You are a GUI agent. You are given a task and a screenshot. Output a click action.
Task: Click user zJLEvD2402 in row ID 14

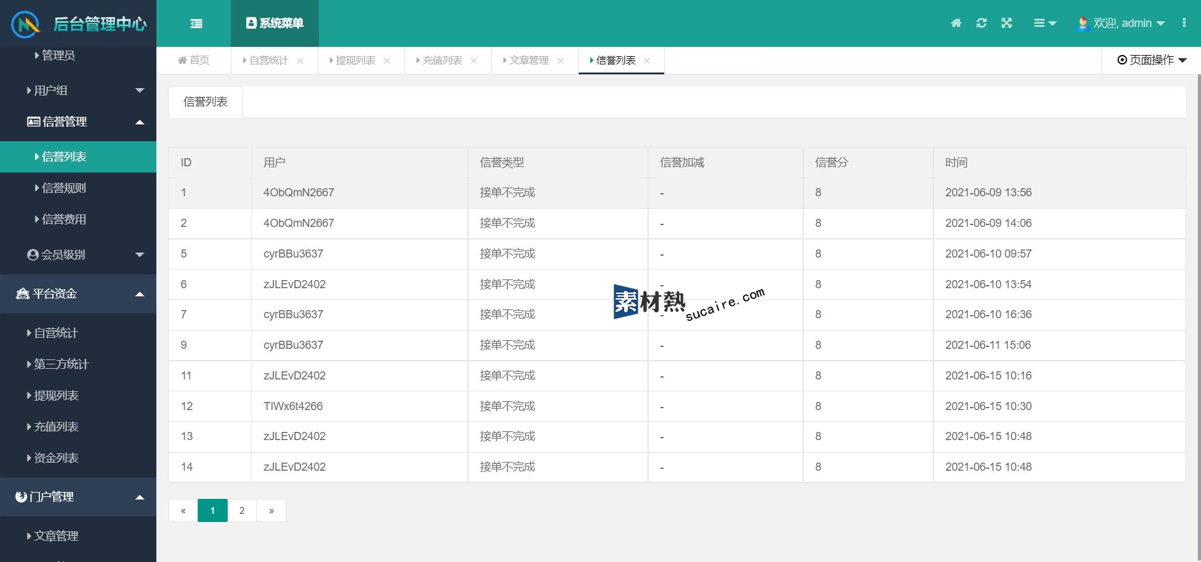coord(295,467)
